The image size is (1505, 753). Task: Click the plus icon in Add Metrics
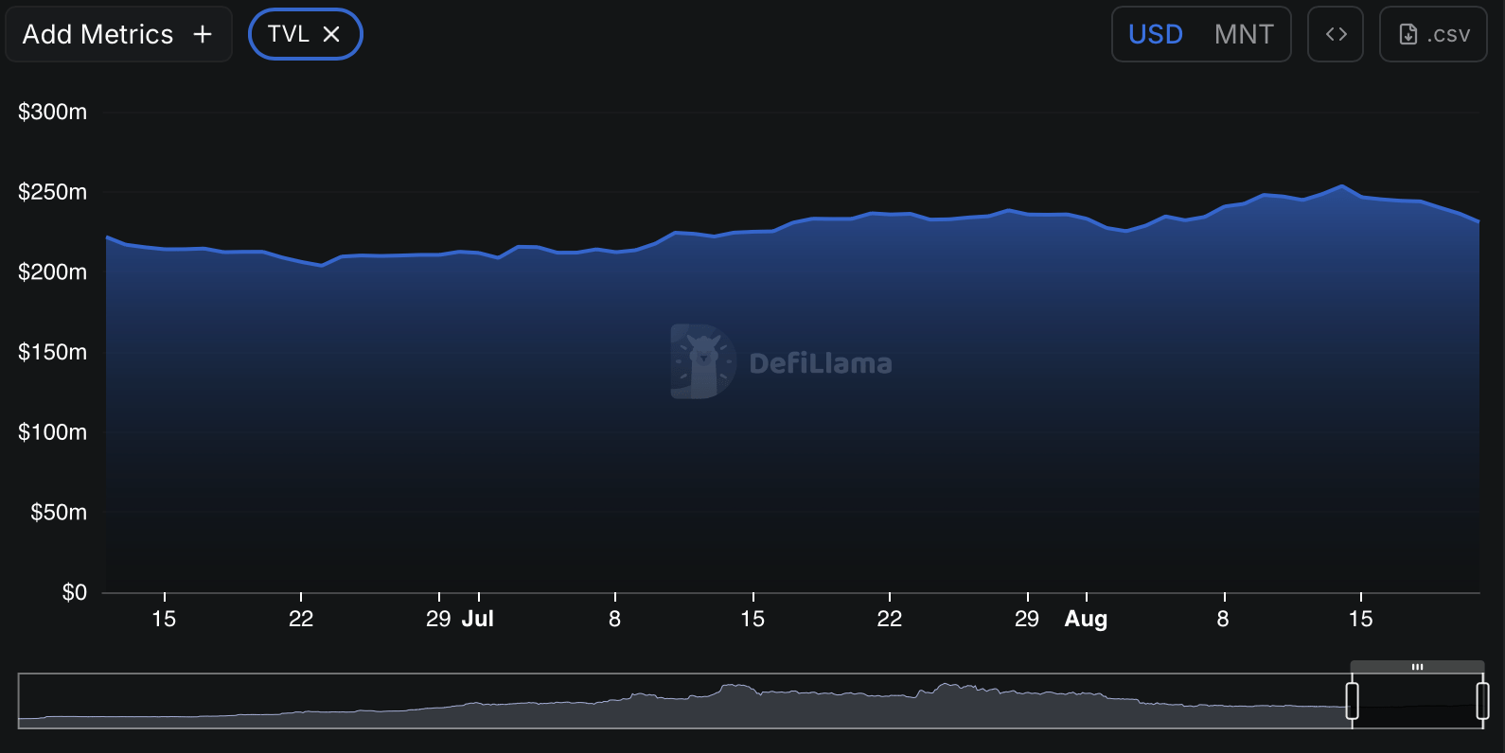pos(202,34)
